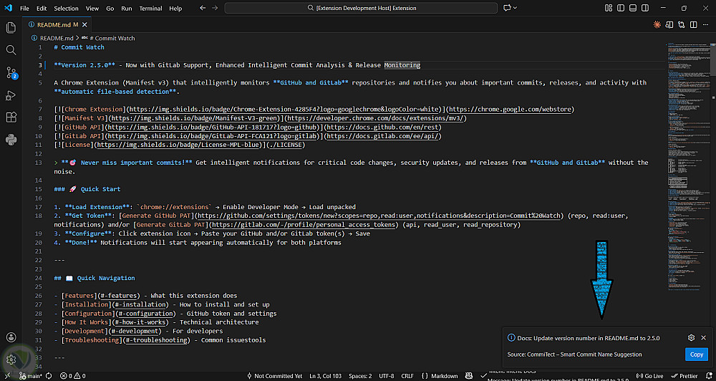Open the Extensions view
Viewport: 716px width, 381px height.
(x=11, y=117)
